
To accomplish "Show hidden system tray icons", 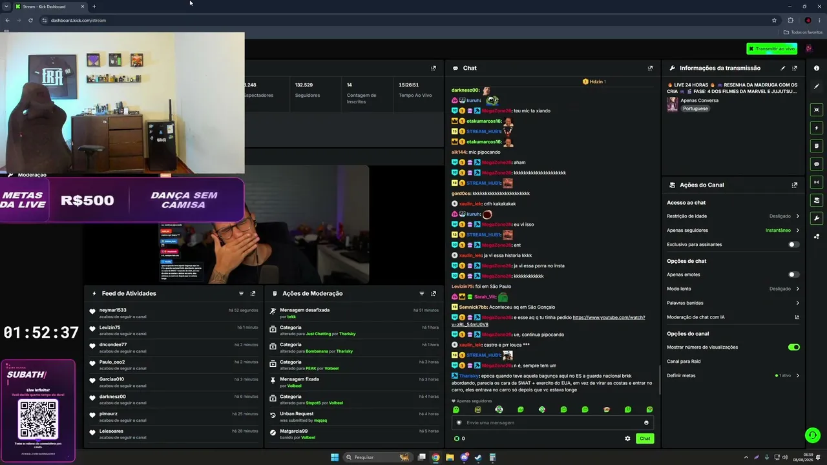I will coord(746,457).
